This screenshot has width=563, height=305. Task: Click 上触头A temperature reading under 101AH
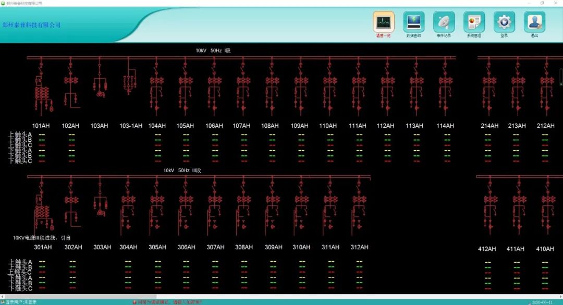click(42, 135)
